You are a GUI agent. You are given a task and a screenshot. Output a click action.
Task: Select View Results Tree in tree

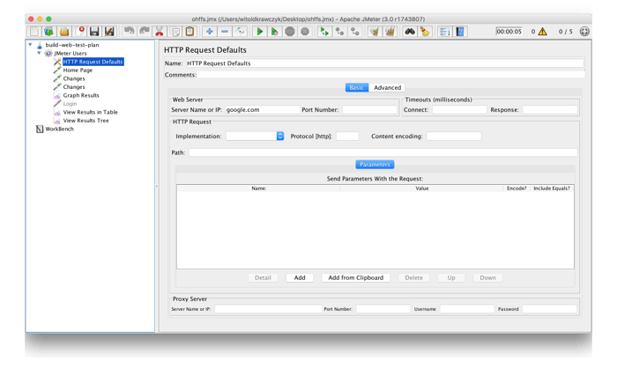pyautogui.click(x=85, y=121)
